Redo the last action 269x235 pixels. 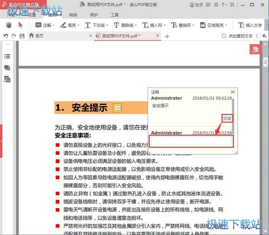click(x=14, y=36)
